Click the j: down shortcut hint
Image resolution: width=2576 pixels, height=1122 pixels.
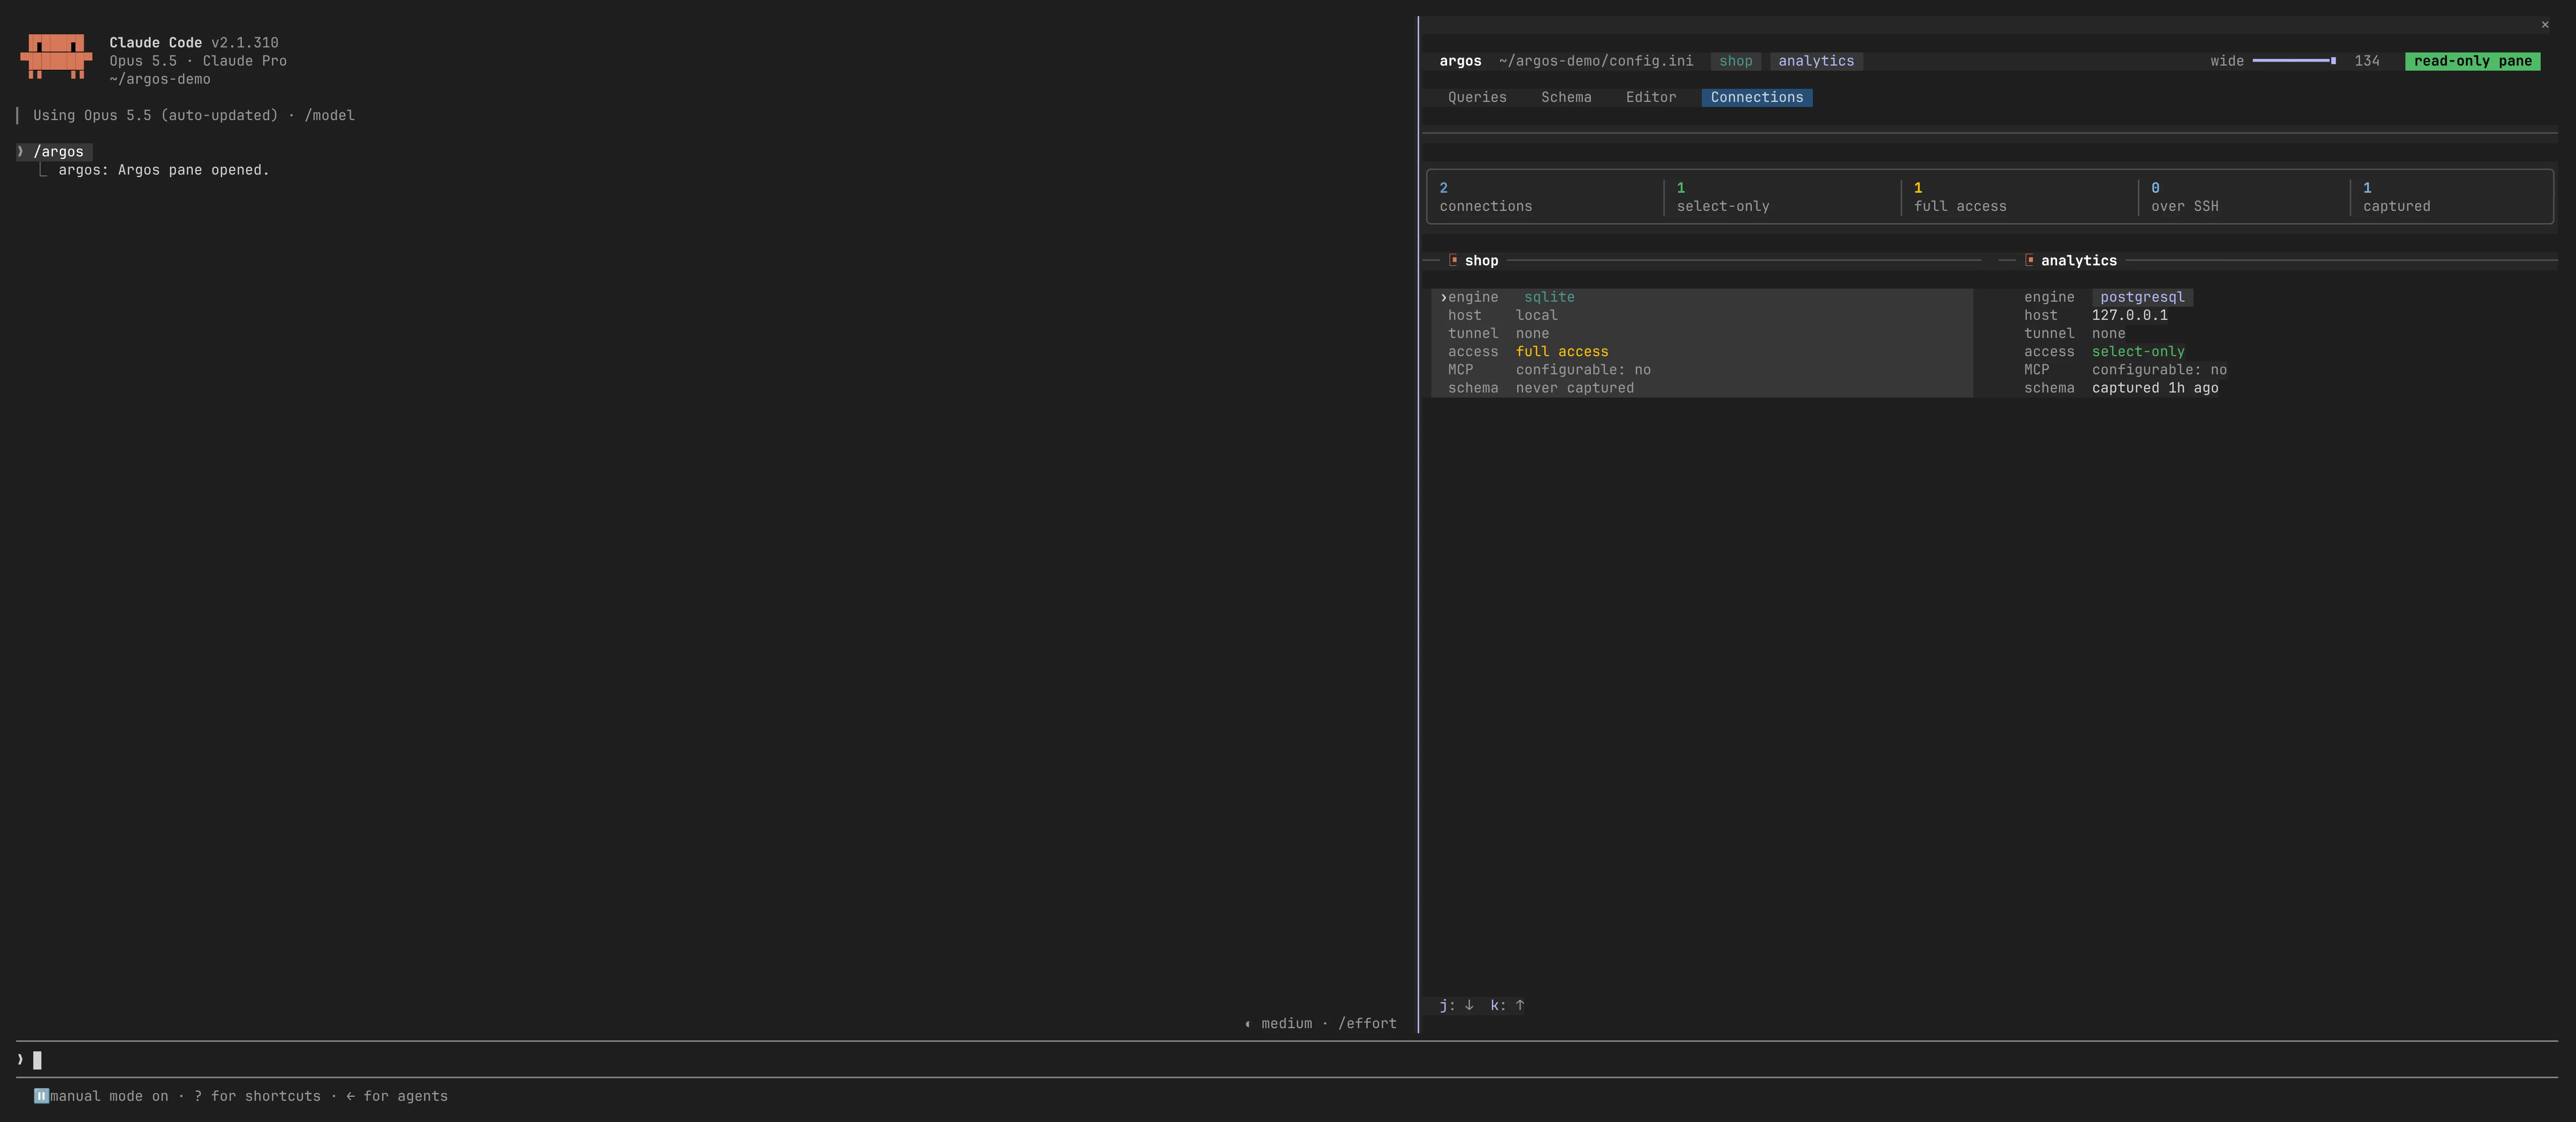[x=1457, y=1006]
